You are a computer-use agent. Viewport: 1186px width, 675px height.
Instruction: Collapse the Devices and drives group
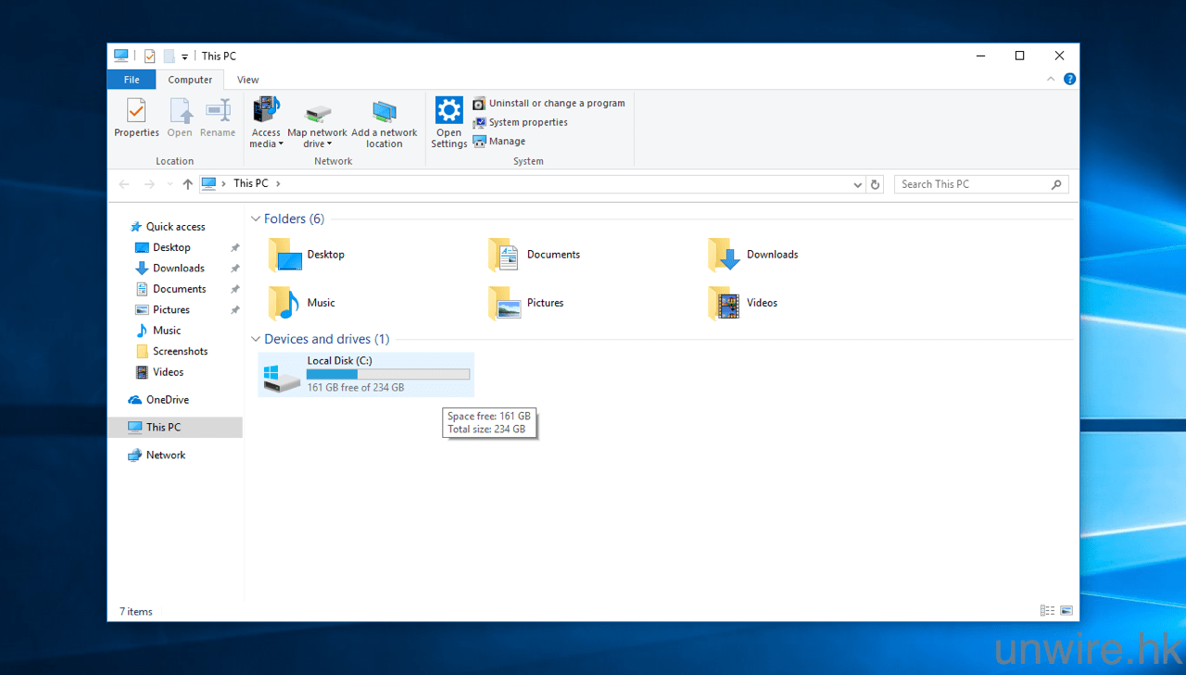tap(256, 340)
